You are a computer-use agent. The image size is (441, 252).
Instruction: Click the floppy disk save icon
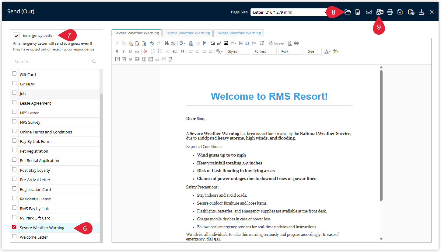pyautogui.click(x=400, y=12)
